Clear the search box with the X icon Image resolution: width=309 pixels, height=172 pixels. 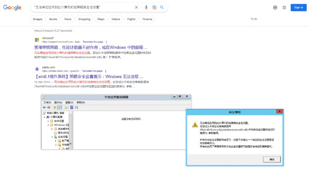(x=136, y=7)
